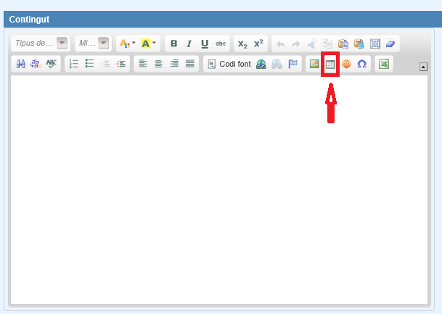
Task: Open the special character (Omega) picker
Action: [361, 64]
